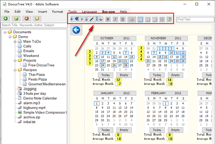
Task: Collapse the Projects folder node
Action: click(15, 61)
